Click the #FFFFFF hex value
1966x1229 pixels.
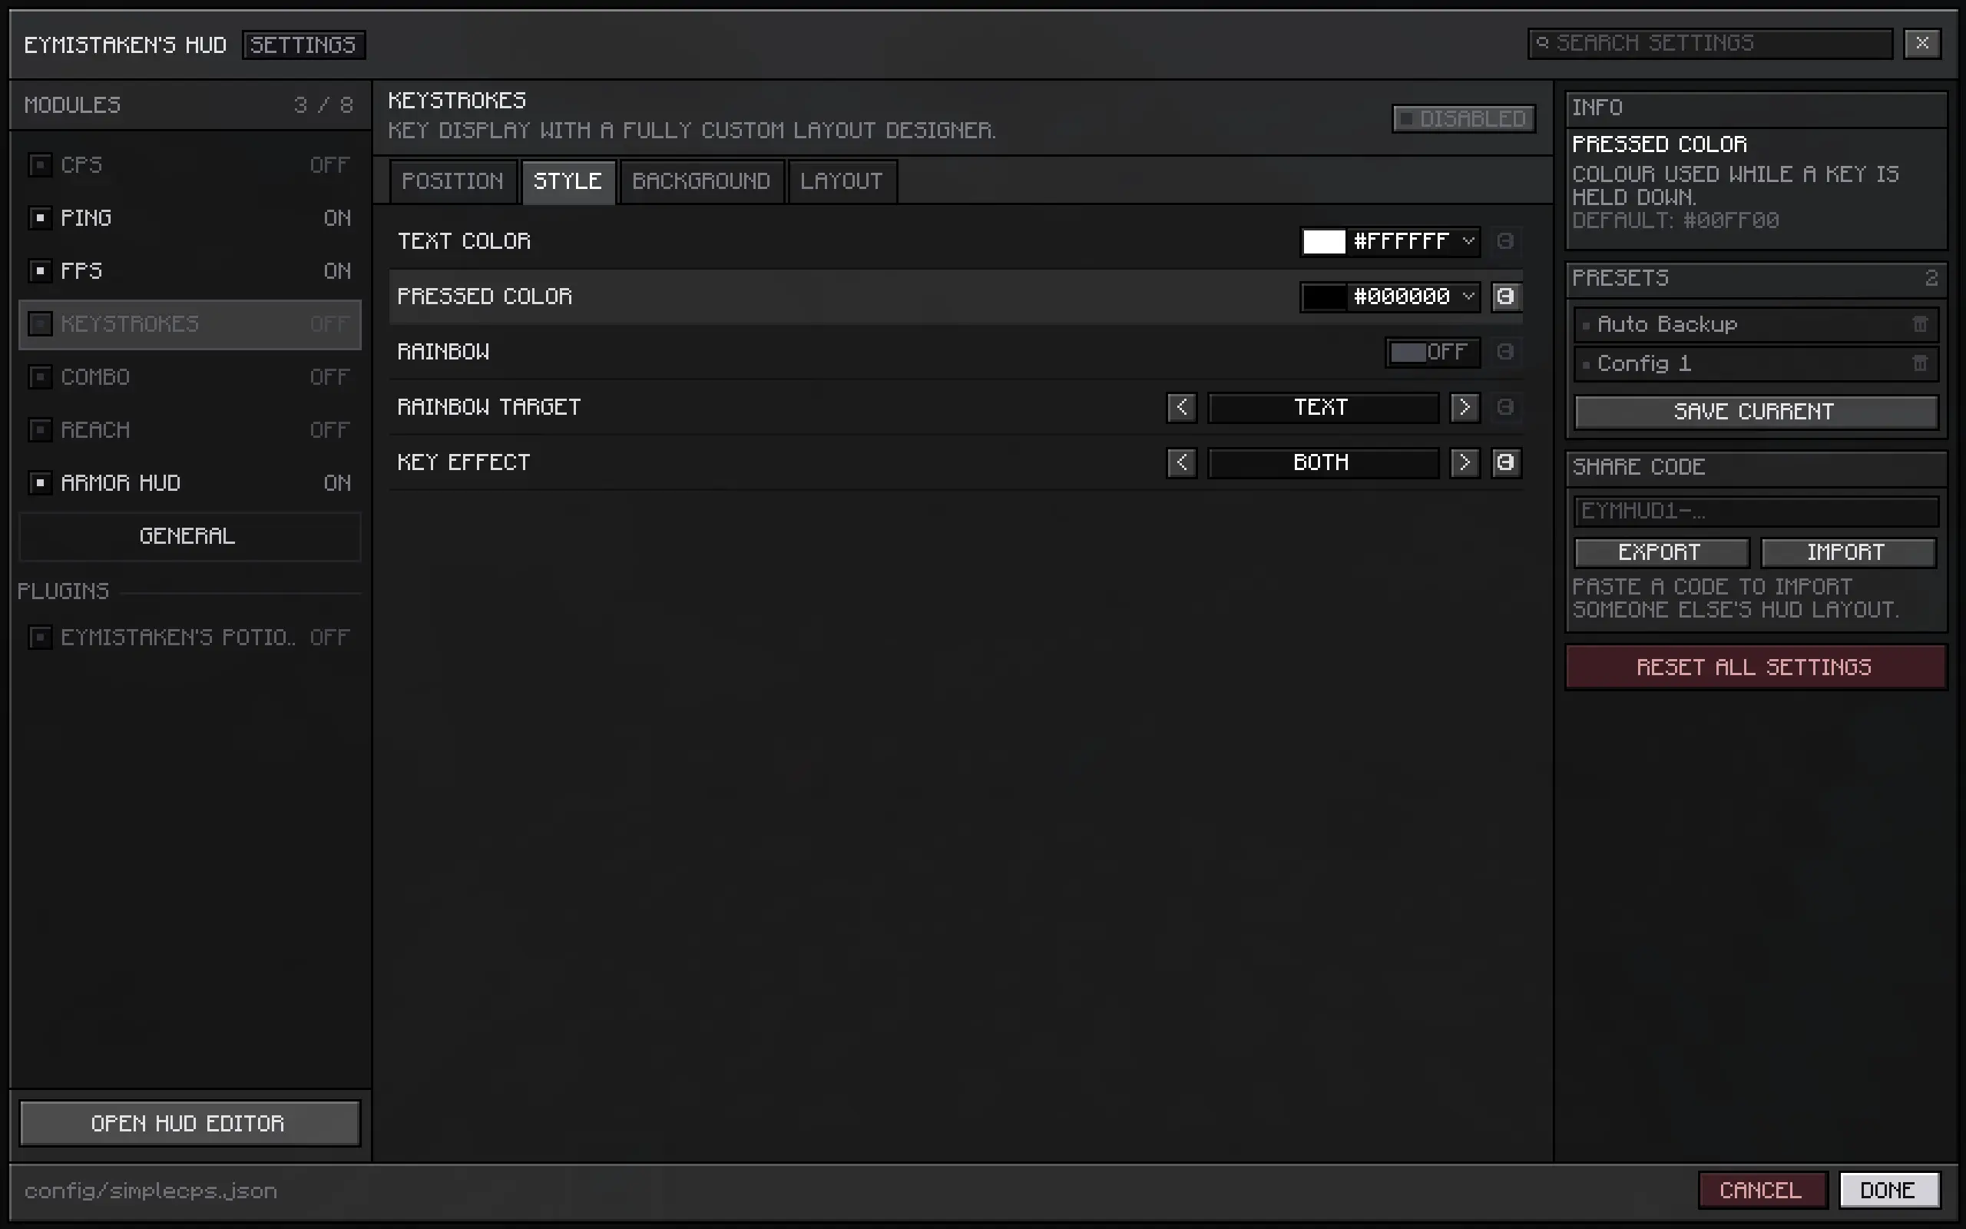[x=1402, y=241]
